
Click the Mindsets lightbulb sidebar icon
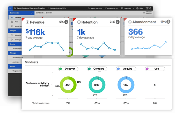(x=12, y=35)
